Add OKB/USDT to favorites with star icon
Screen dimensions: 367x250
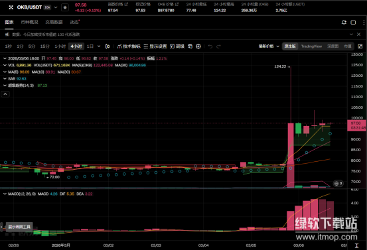click(x=65, y=8)
